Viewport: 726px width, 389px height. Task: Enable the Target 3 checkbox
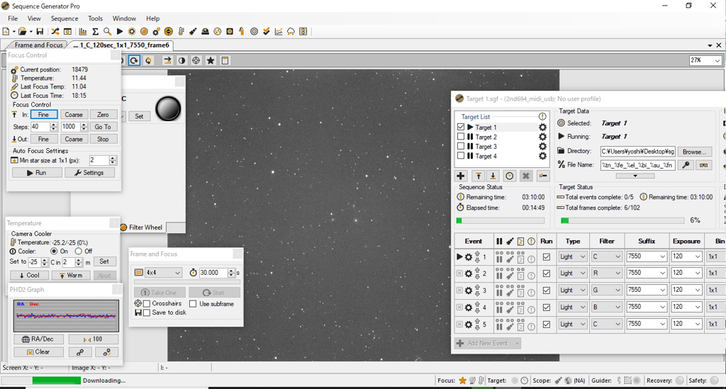coord(461,146)
